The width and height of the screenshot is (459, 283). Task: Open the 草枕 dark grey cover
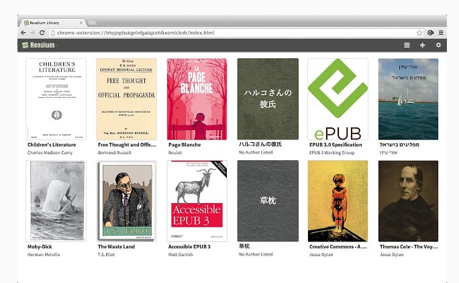click(x=268, y=201)
